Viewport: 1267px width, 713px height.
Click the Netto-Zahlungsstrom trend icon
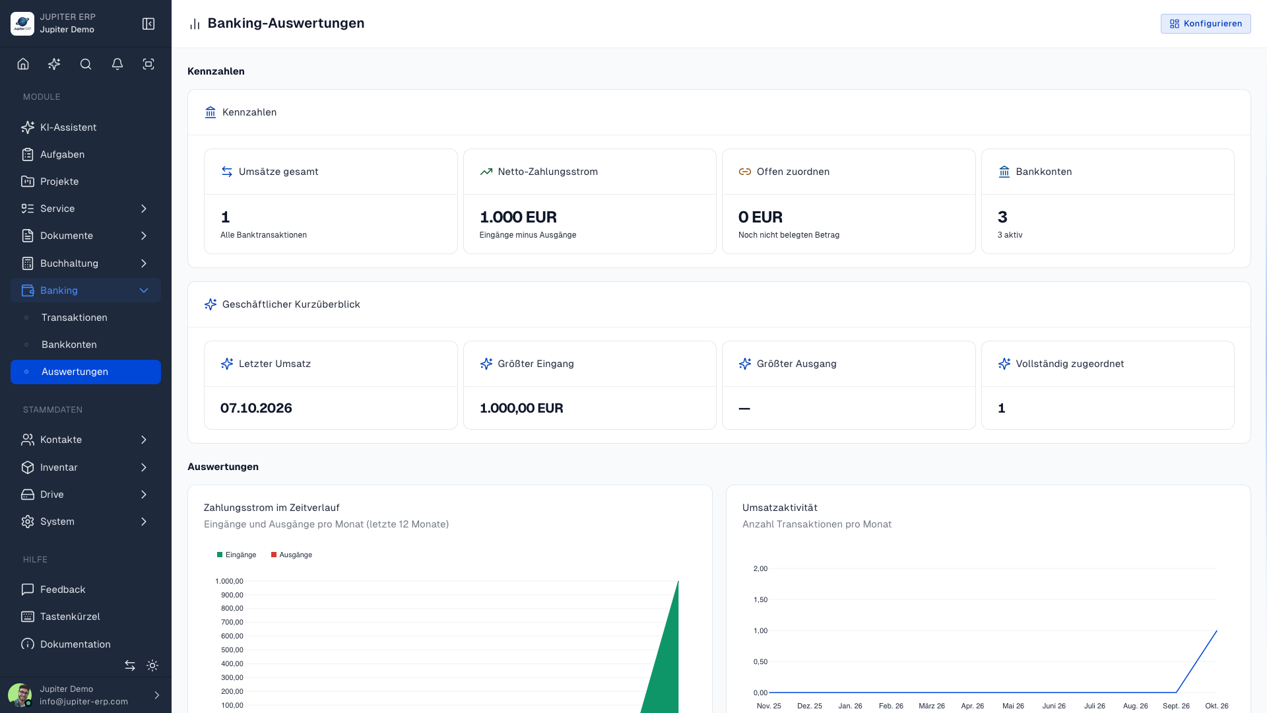click(x=486, y=172)
